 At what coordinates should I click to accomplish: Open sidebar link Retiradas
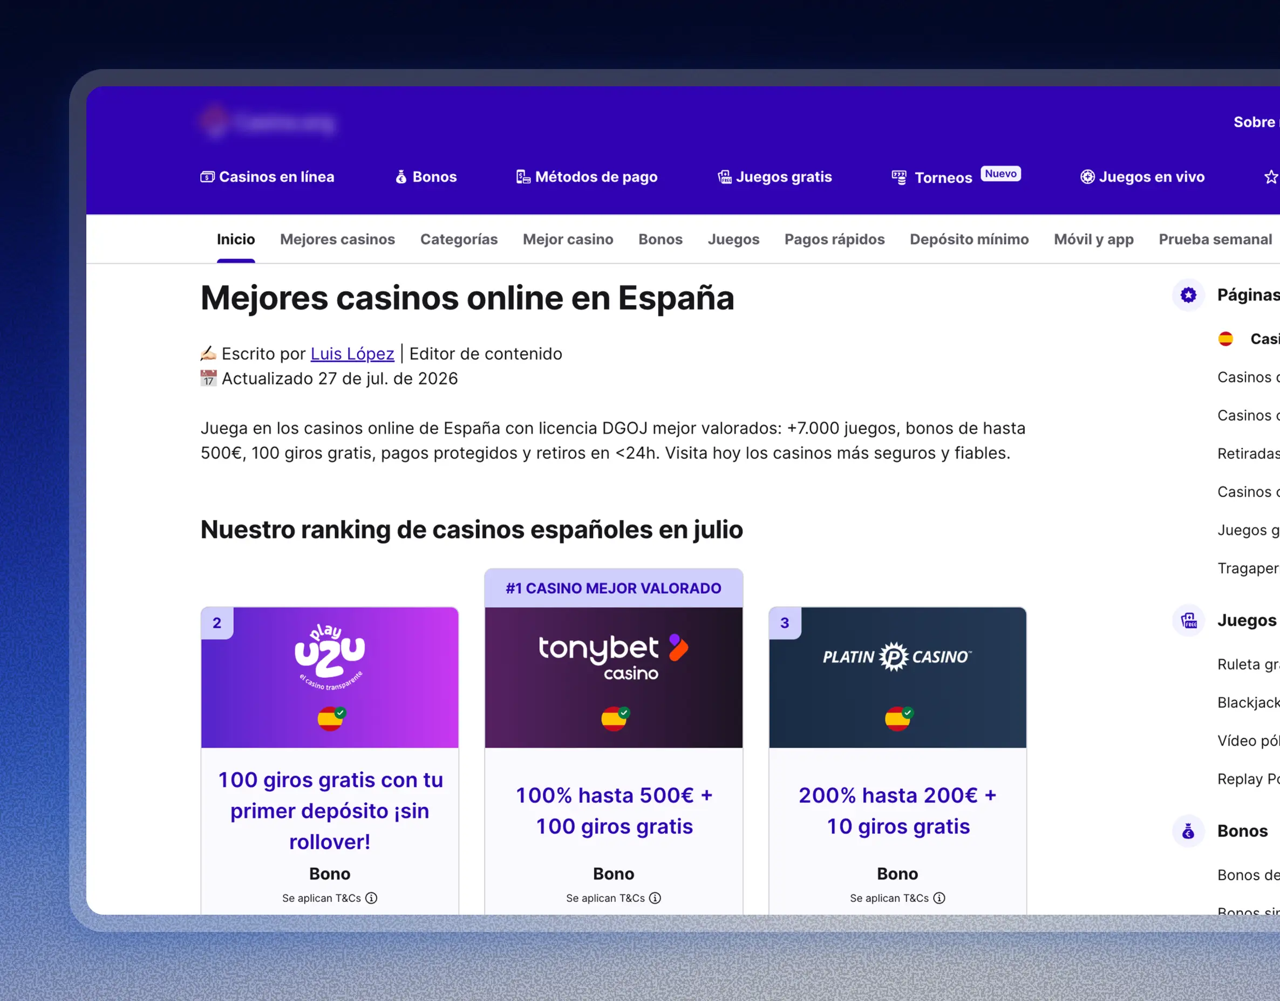pos(1248,454)
